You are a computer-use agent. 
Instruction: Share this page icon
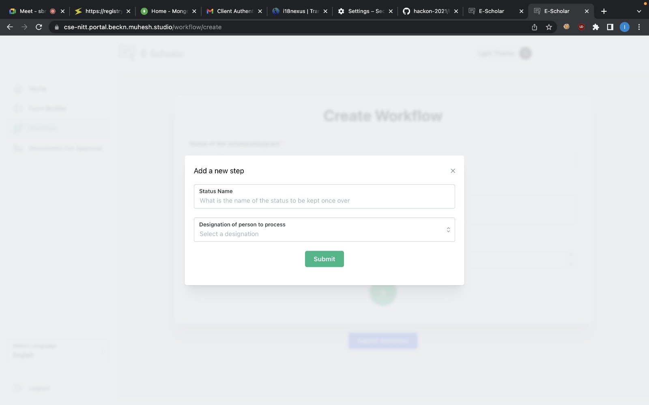(x=534, y=27)
